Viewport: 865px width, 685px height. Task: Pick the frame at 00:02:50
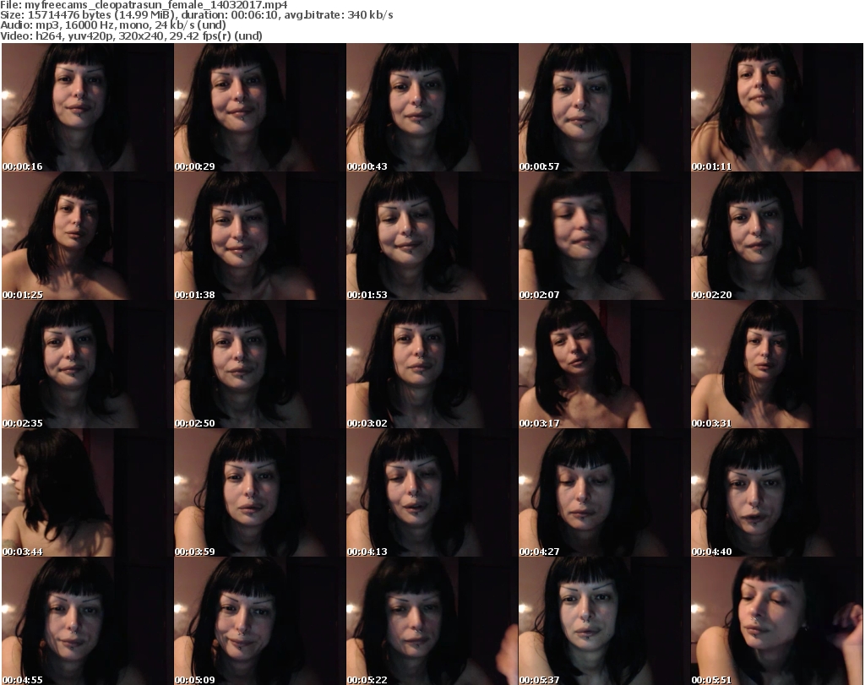260,365
